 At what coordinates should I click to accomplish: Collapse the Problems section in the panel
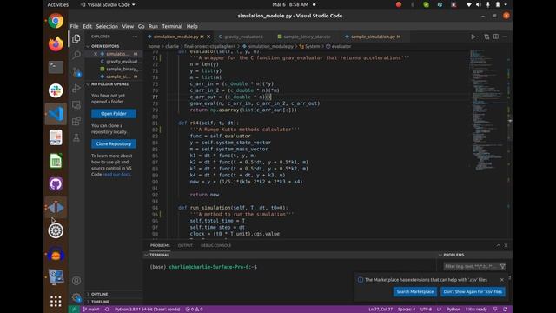pyautogui.click(x=453, y=255)
